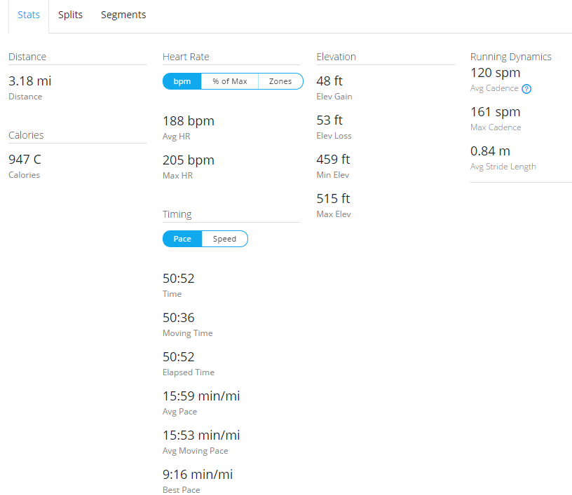The width and height of the screenshot is (572, 495).
Task: Click the 947 C calories value
Action: [25, 160]
